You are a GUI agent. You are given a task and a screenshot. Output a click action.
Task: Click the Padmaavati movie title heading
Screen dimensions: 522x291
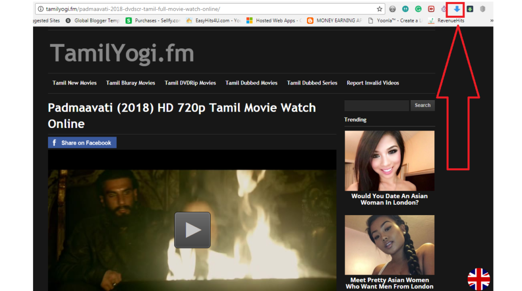182,116
